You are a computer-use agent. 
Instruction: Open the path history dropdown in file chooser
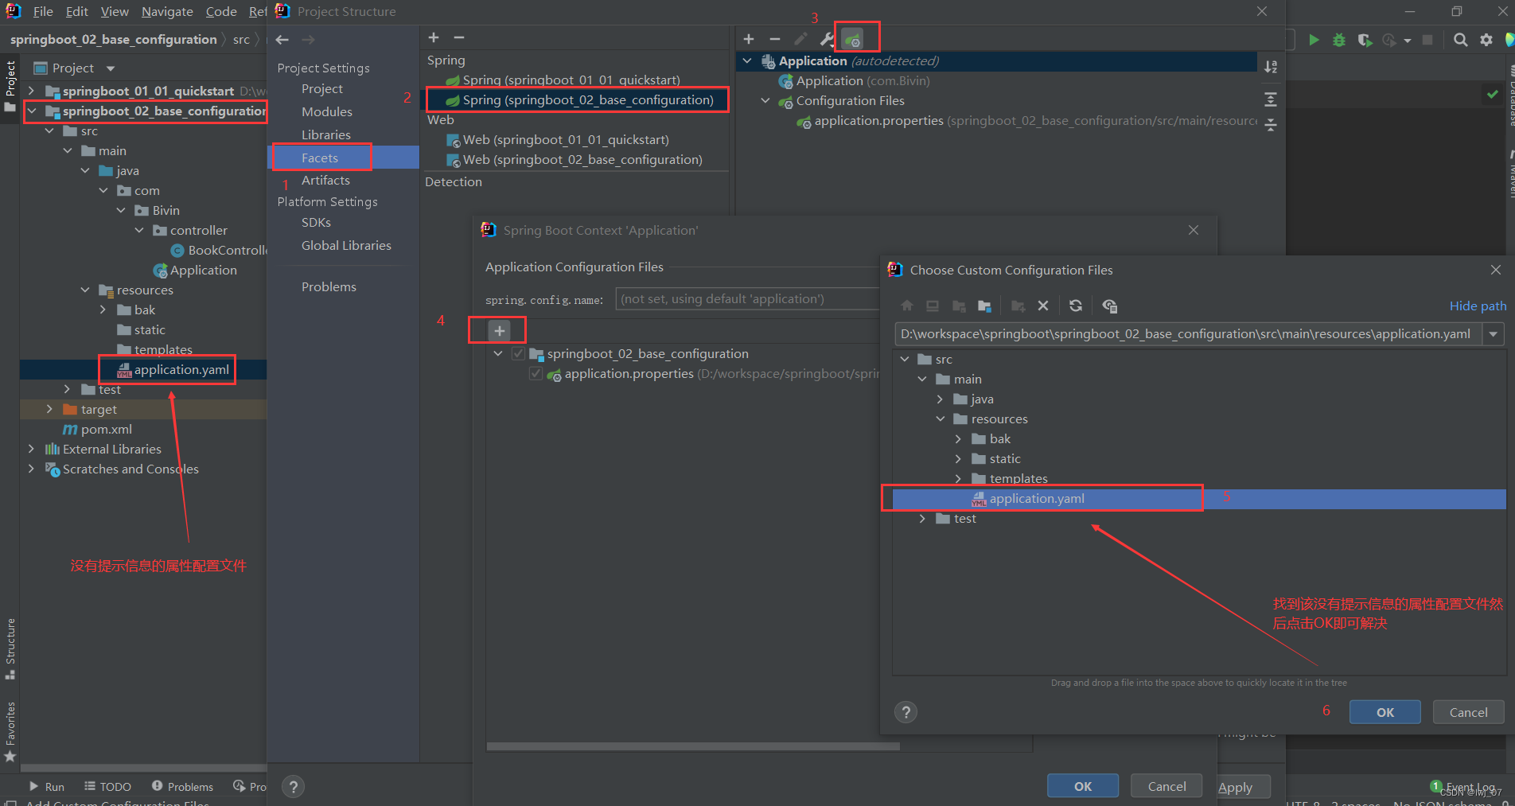(1494, 334)
